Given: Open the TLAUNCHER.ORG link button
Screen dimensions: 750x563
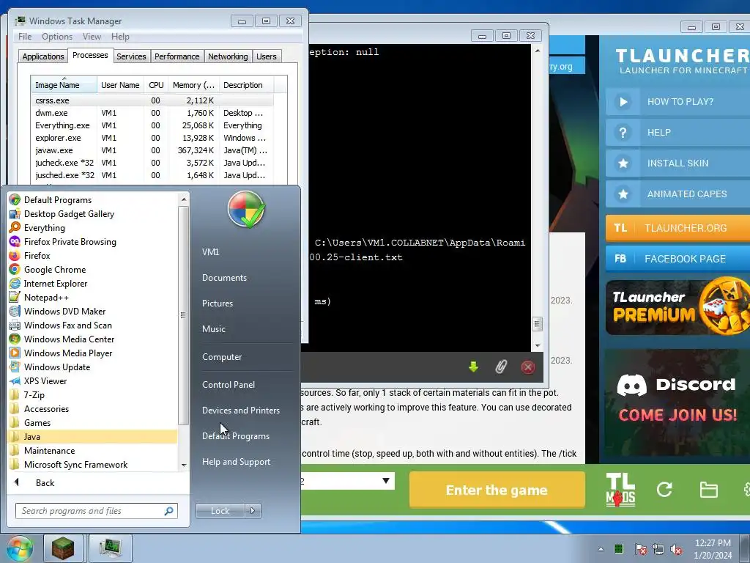Looking at the screenshot, I should tap(677, 228).
